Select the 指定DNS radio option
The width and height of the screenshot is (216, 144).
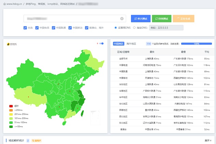pyautogui.click(x=134, y=28)
